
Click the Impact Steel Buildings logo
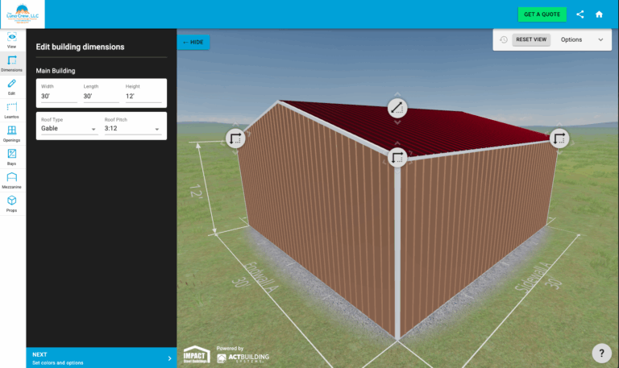(x=196, y=354)
